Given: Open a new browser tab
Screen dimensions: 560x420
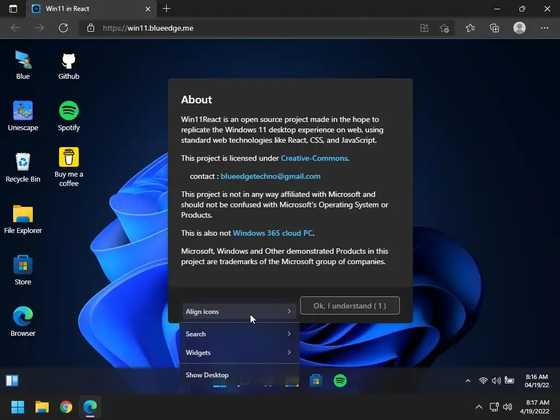Looking at the screenshot, I should [166, 9].
